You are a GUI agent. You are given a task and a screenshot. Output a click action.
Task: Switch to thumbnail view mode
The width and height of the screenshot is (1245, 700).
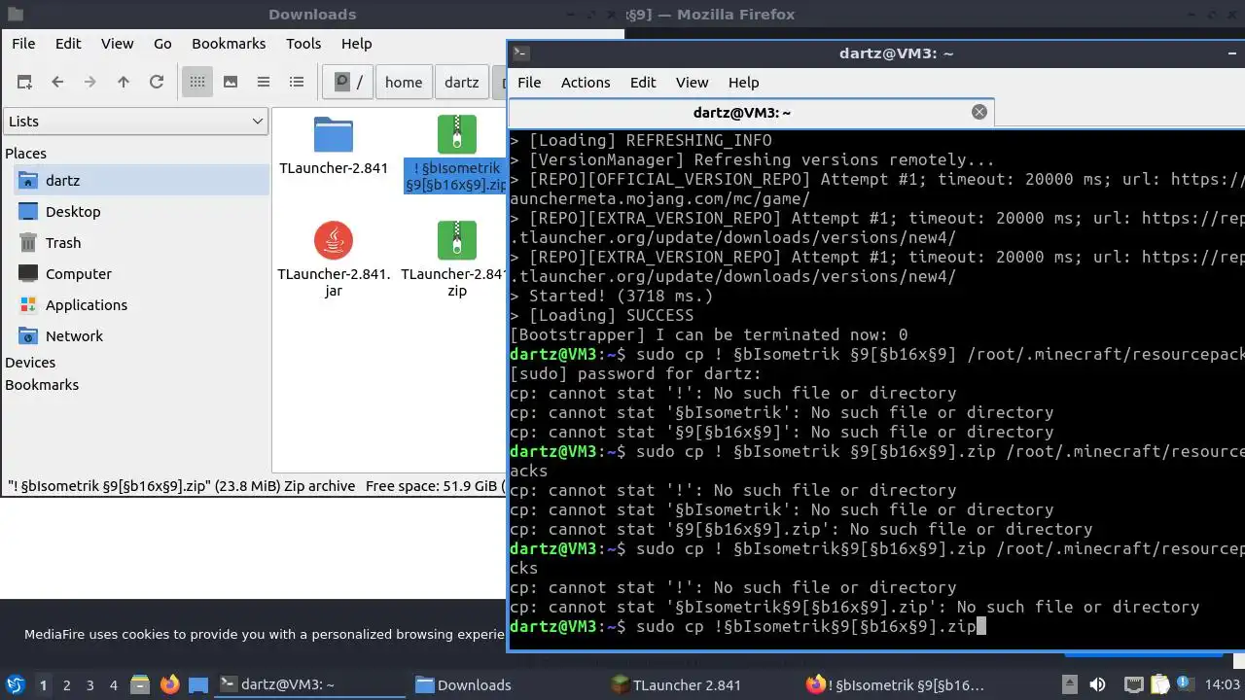tap(231, 83)
